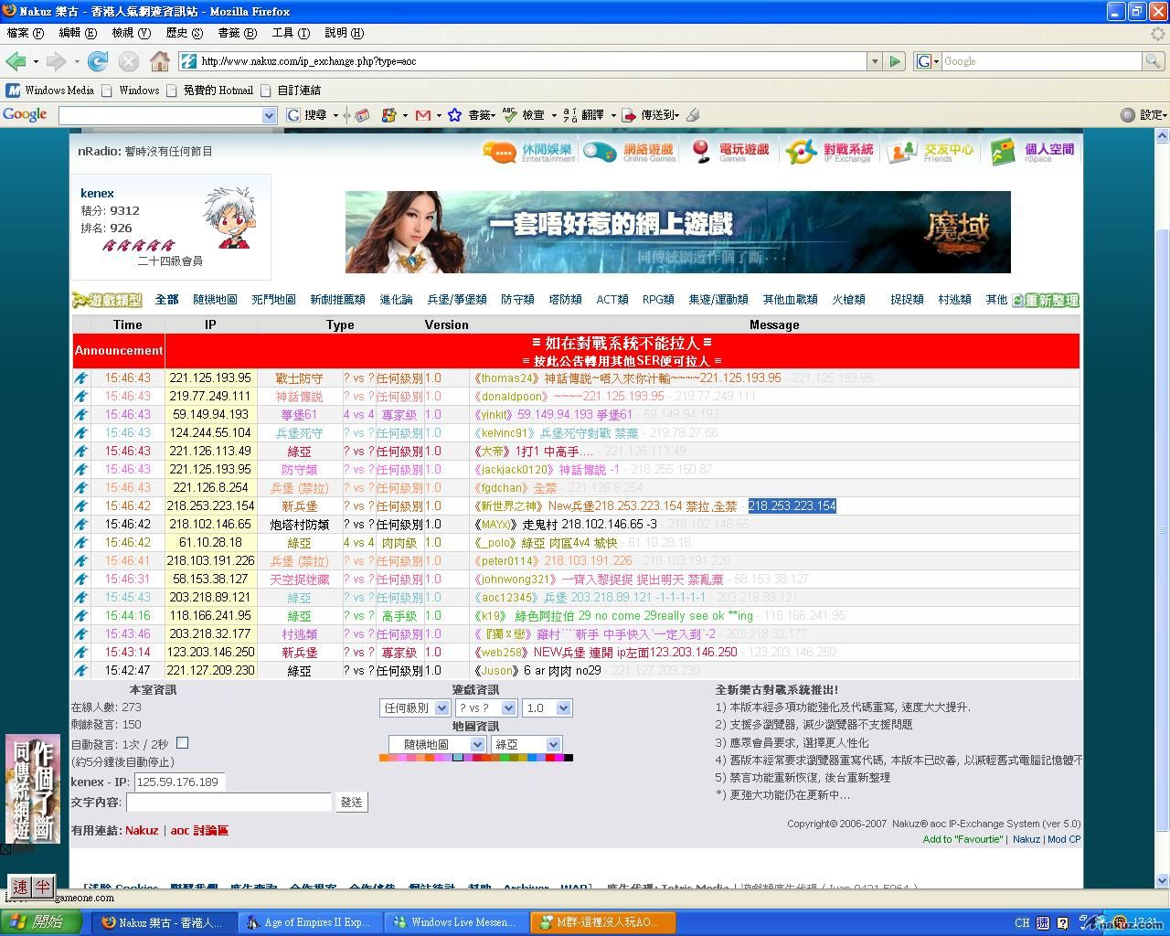Open the 檢視 (V) View menu
This screenshot has width=1170, height=936.
132,33
